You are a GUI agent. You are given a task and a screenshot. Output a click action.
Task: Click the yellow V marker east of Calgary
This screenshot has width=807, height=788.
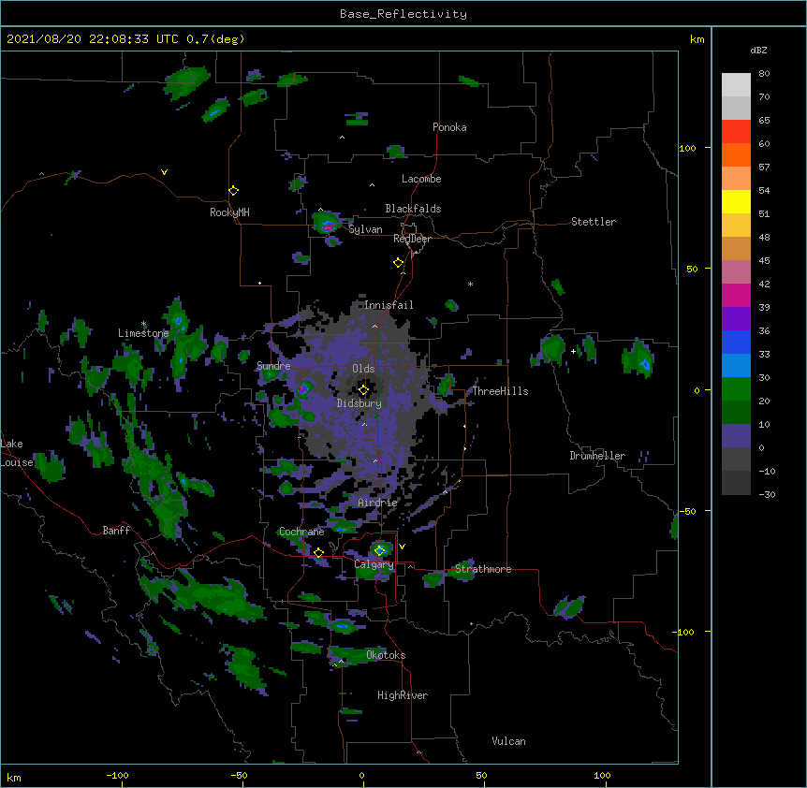[x=402, y=547]
